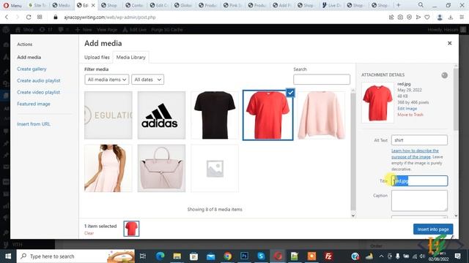The image size is (469, 263).
Task: Open the Opera Menu button
Action: 12,5
